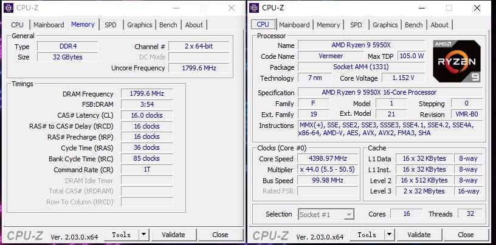Close the right CPU-Z window with X
The width and height of the screenshot is (496, 245).
point(477,8)
